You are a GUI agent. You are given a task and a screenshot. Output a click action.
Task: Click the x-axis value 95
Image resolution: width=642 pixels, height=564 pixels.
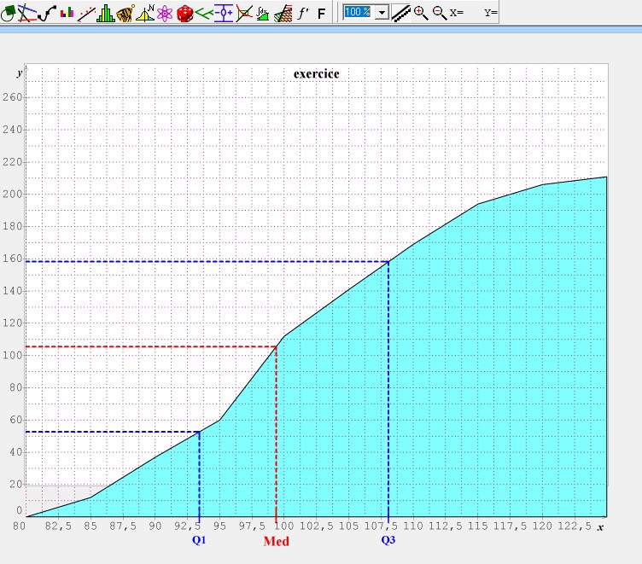[219, 526]
